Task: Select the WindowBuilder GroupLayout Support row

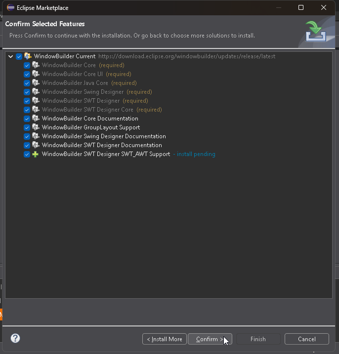Action: click(91, 127)
